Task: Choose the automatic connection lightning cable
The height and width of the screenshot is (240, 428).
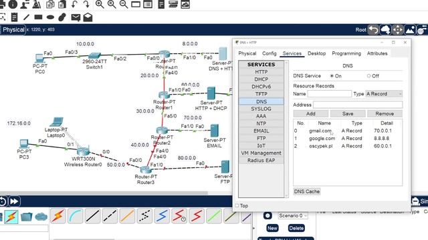Action: pyautogui.click(x=58, y=216)
